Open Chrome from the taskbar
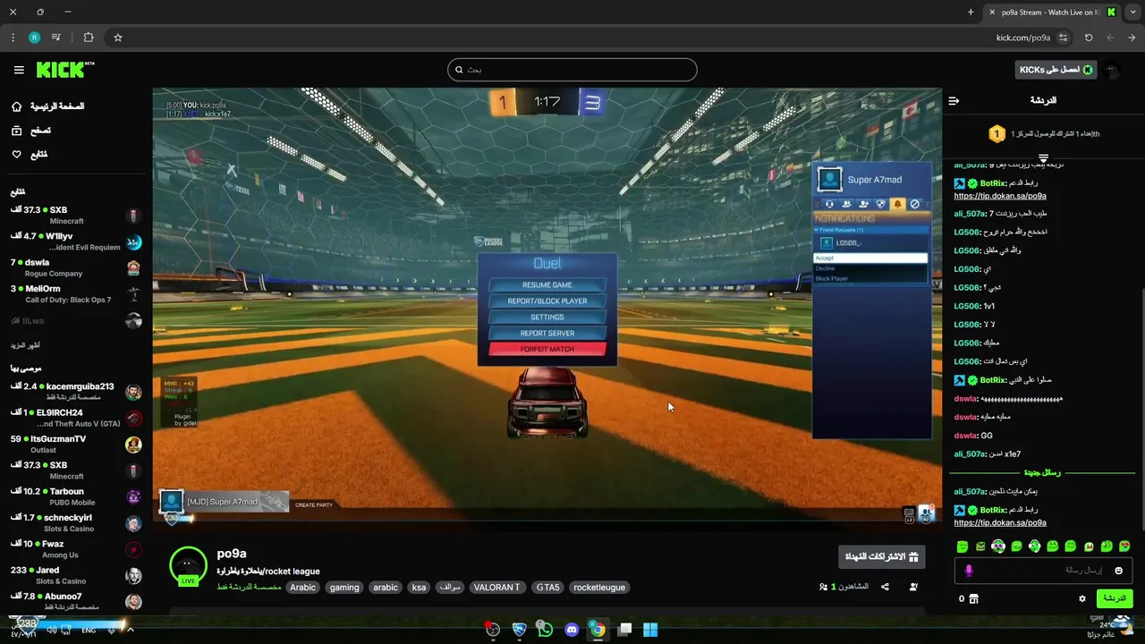Screen dimensions: 1145x644 (x=598, y=630)
